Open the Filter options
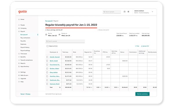The height and width of the screenshot is (107, 174). [x=137, y=46]
